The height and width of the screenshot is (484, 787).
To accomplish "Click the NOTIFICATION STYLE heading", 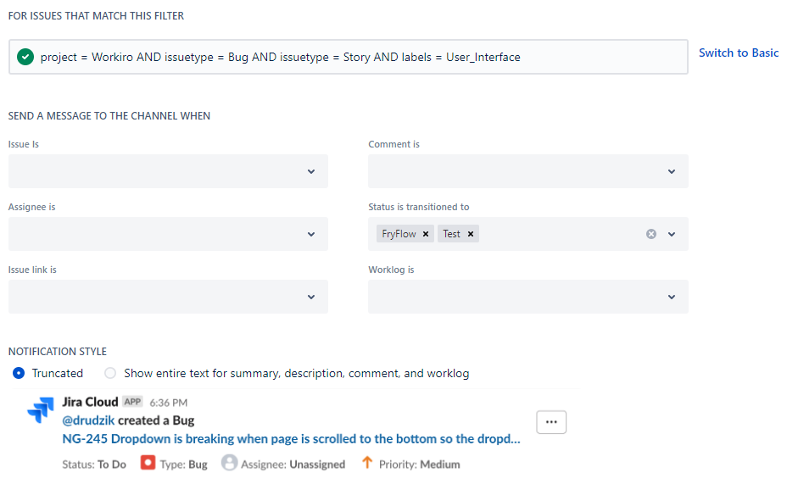I will coord(58,352).
